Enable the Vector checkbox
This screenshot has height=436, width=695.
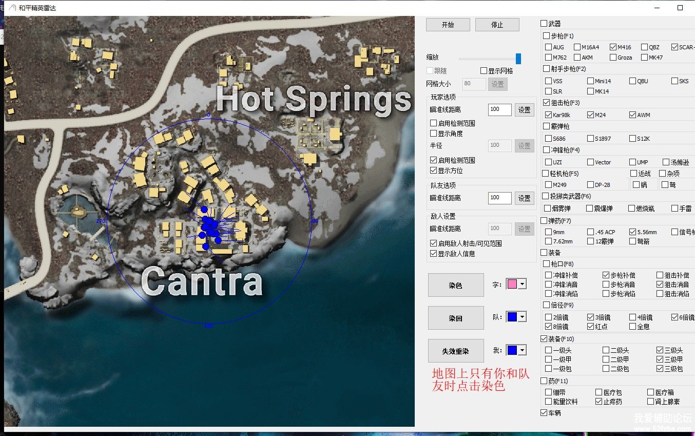click(590, 162)
